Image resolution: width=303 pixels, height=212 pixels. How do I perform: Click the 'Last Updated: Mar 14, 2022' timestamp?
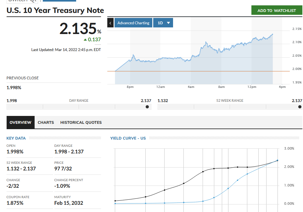pos(66,50)
